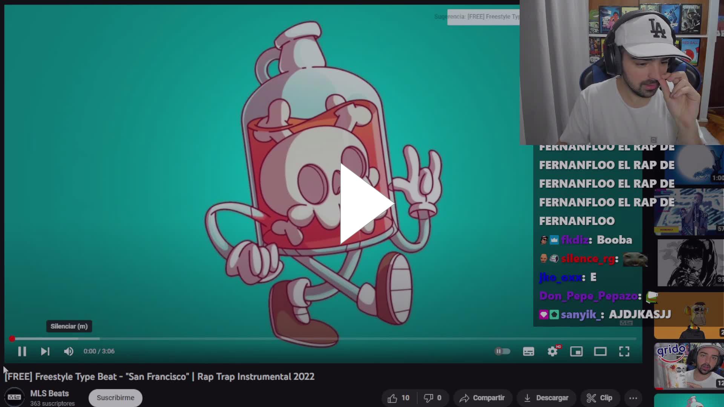
Task: Share the video via Compartir
Action: pyautogui.click(x=483, y=397)
